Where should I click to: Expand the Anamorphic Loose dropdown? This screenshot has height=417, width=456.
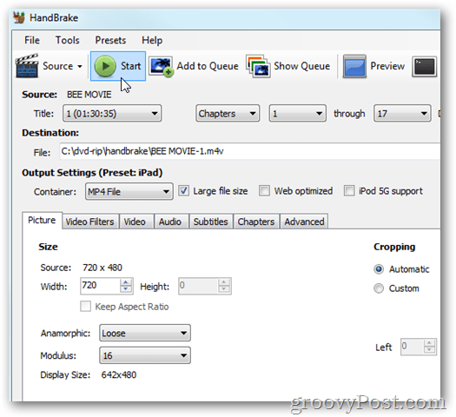(145, 333)
